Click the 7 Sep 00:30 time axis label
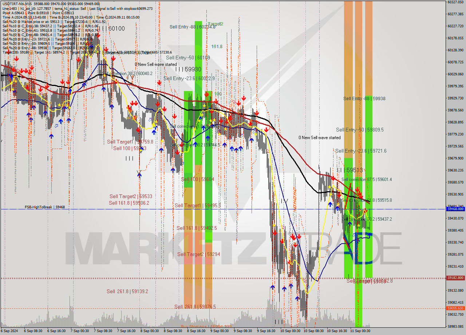 tap(79, 331)
